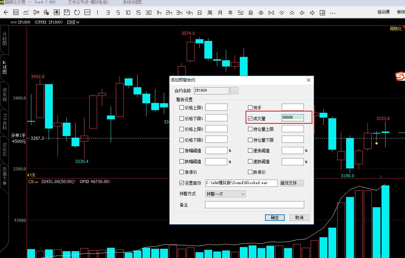This screenshot has width=405, height=258.
Task: Open the 预警方式 dropdown
Action: click(226, 194)
